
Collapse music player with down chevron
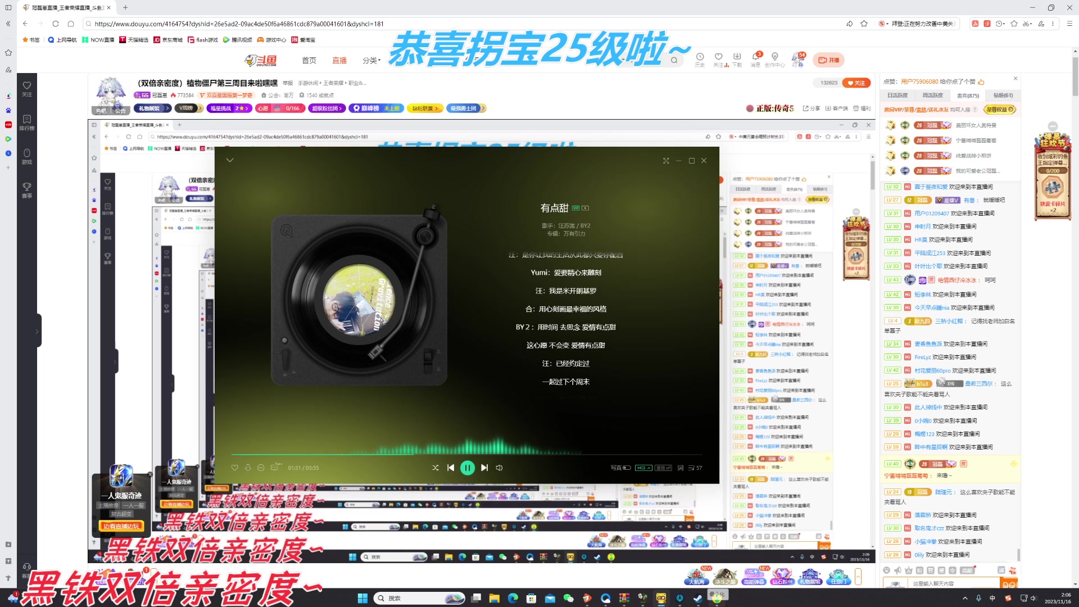[x=230, y=160]
